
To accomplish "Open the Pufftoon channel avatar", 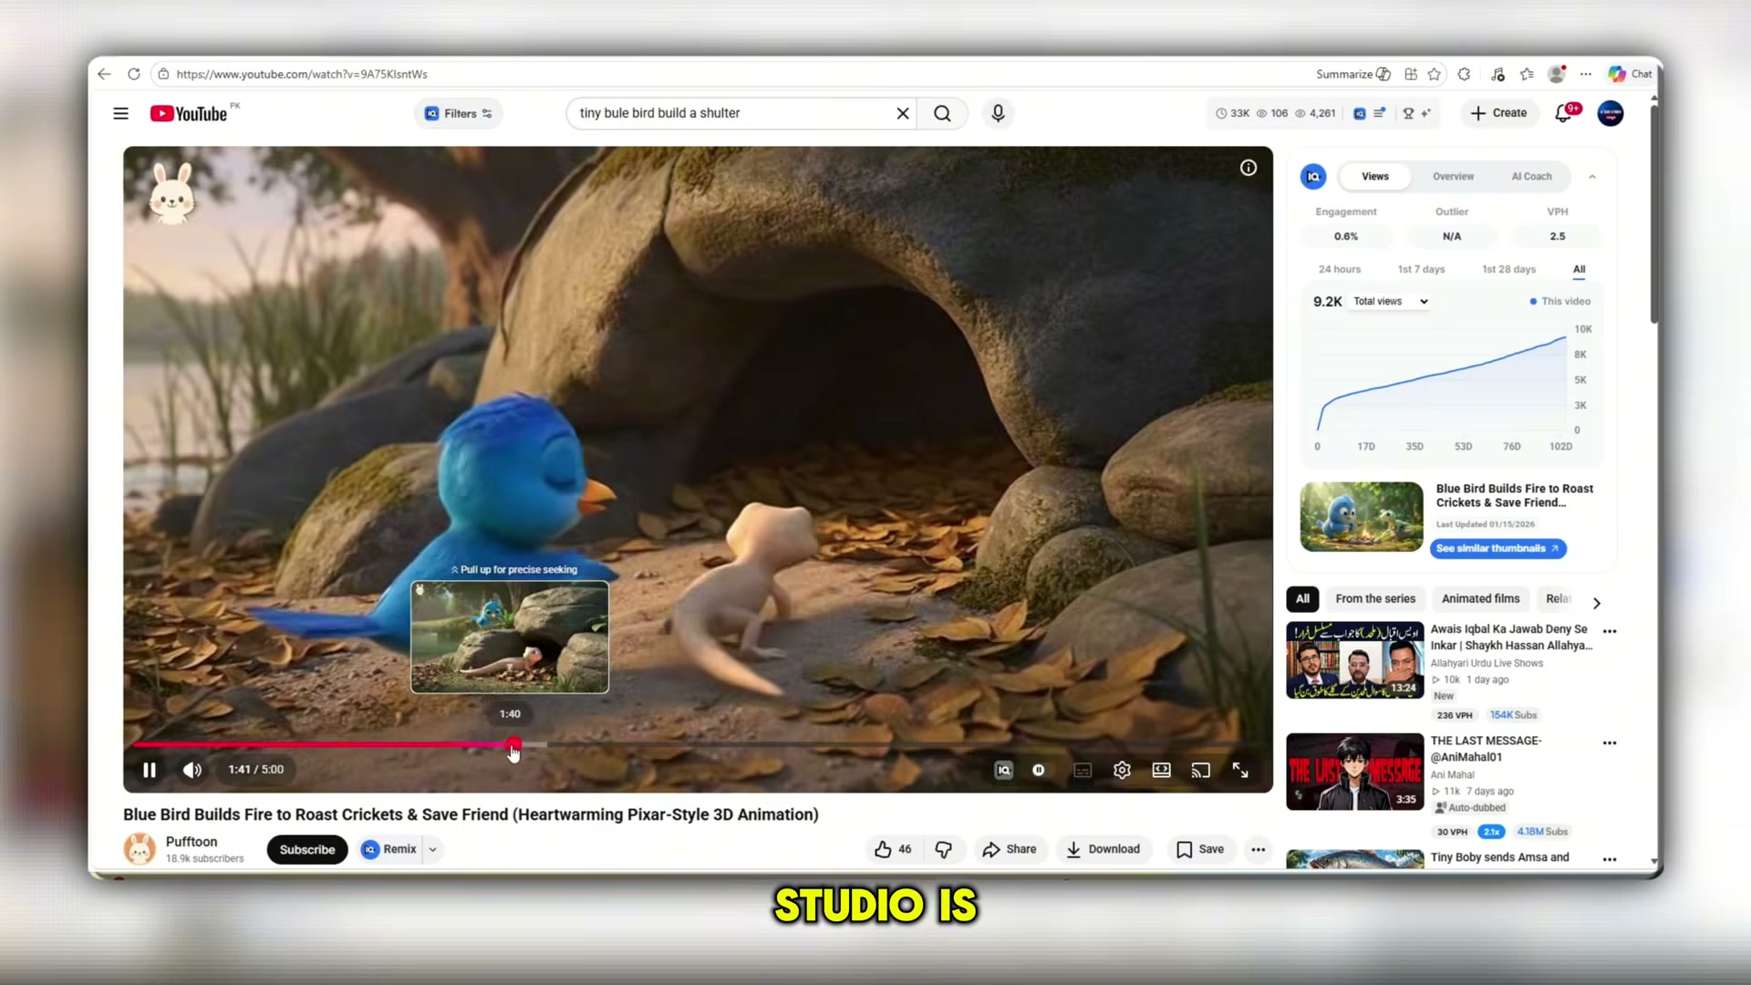I will (140, 849).
